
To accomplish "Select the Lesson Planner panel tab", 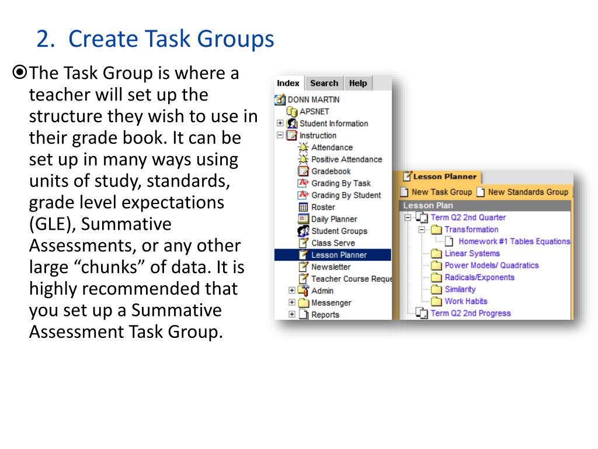I will (x=440, y=177).
